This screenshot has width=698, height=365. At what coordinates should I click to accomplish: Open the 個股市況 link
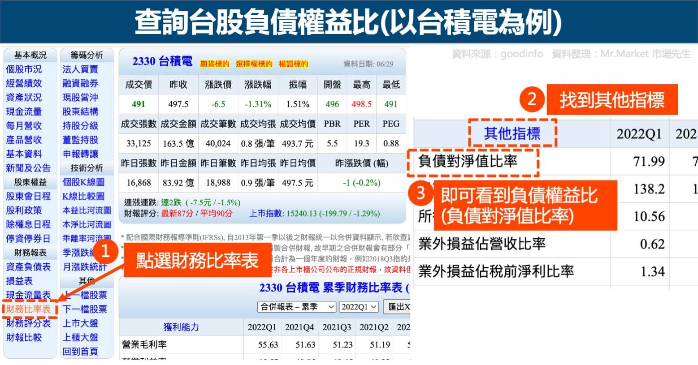[x=24, y=69]
